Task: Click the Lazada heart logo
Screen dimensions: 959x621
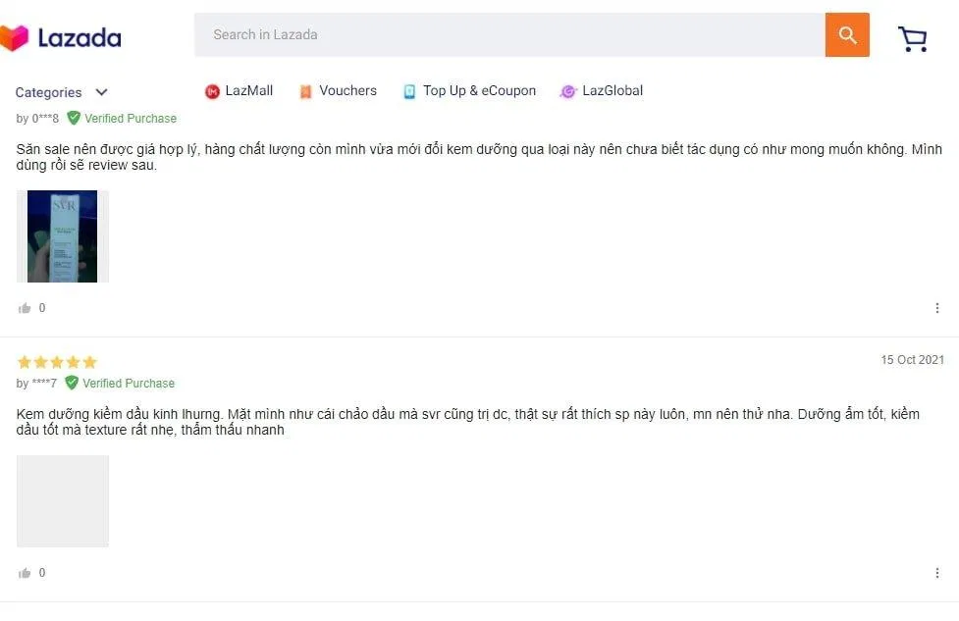Action: [14, 38]
